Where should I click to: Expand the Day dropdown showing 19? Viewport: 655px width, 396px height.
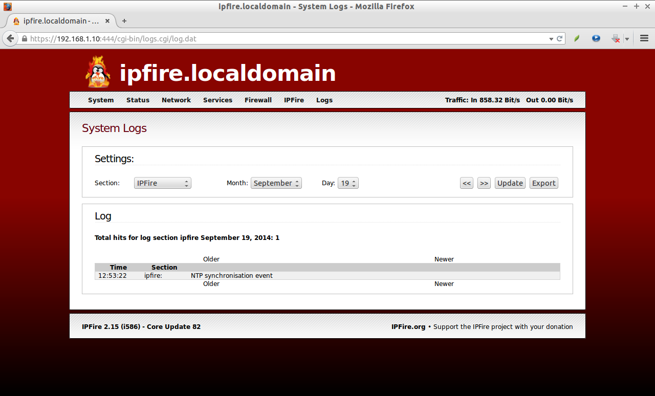(348, 183)
